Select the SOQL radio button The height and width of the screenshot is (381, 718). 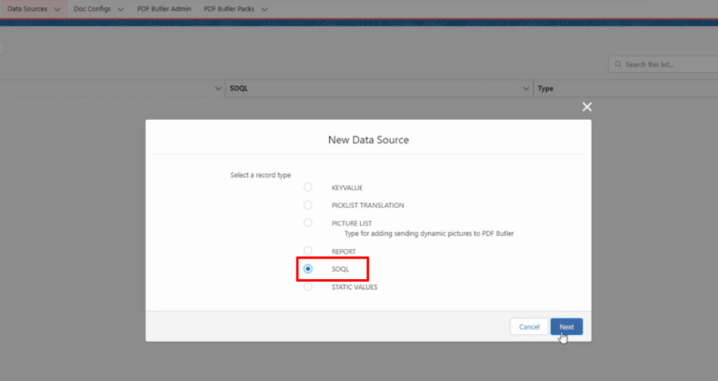[x=308, y=269]
